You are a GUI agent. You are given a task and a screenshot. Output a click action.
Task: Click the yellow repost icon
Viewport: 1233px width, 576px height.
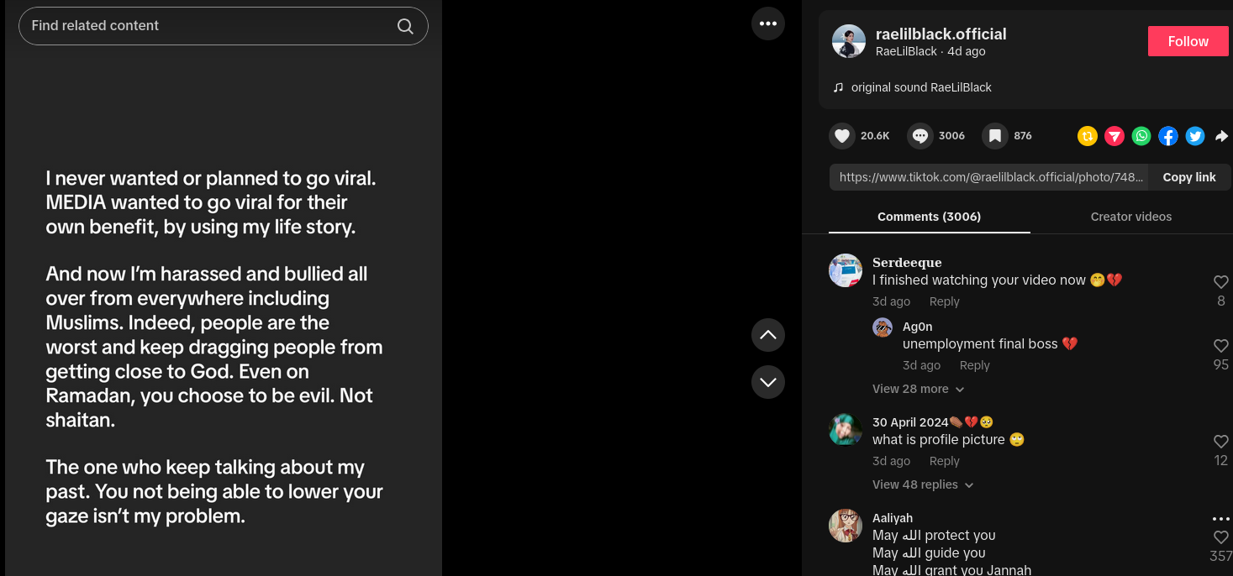coord(1088,136)
